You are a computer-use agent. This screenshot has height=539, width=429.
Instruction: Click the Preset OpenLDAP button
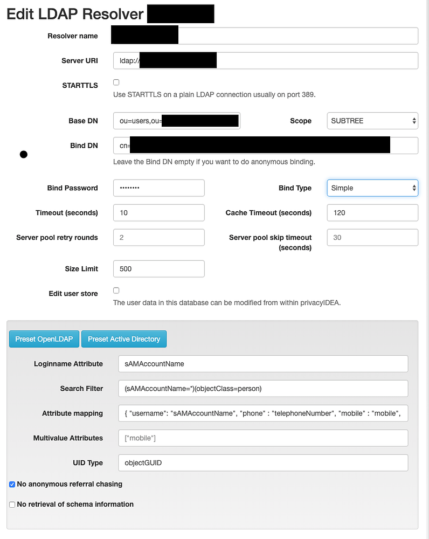pos(44,339)
